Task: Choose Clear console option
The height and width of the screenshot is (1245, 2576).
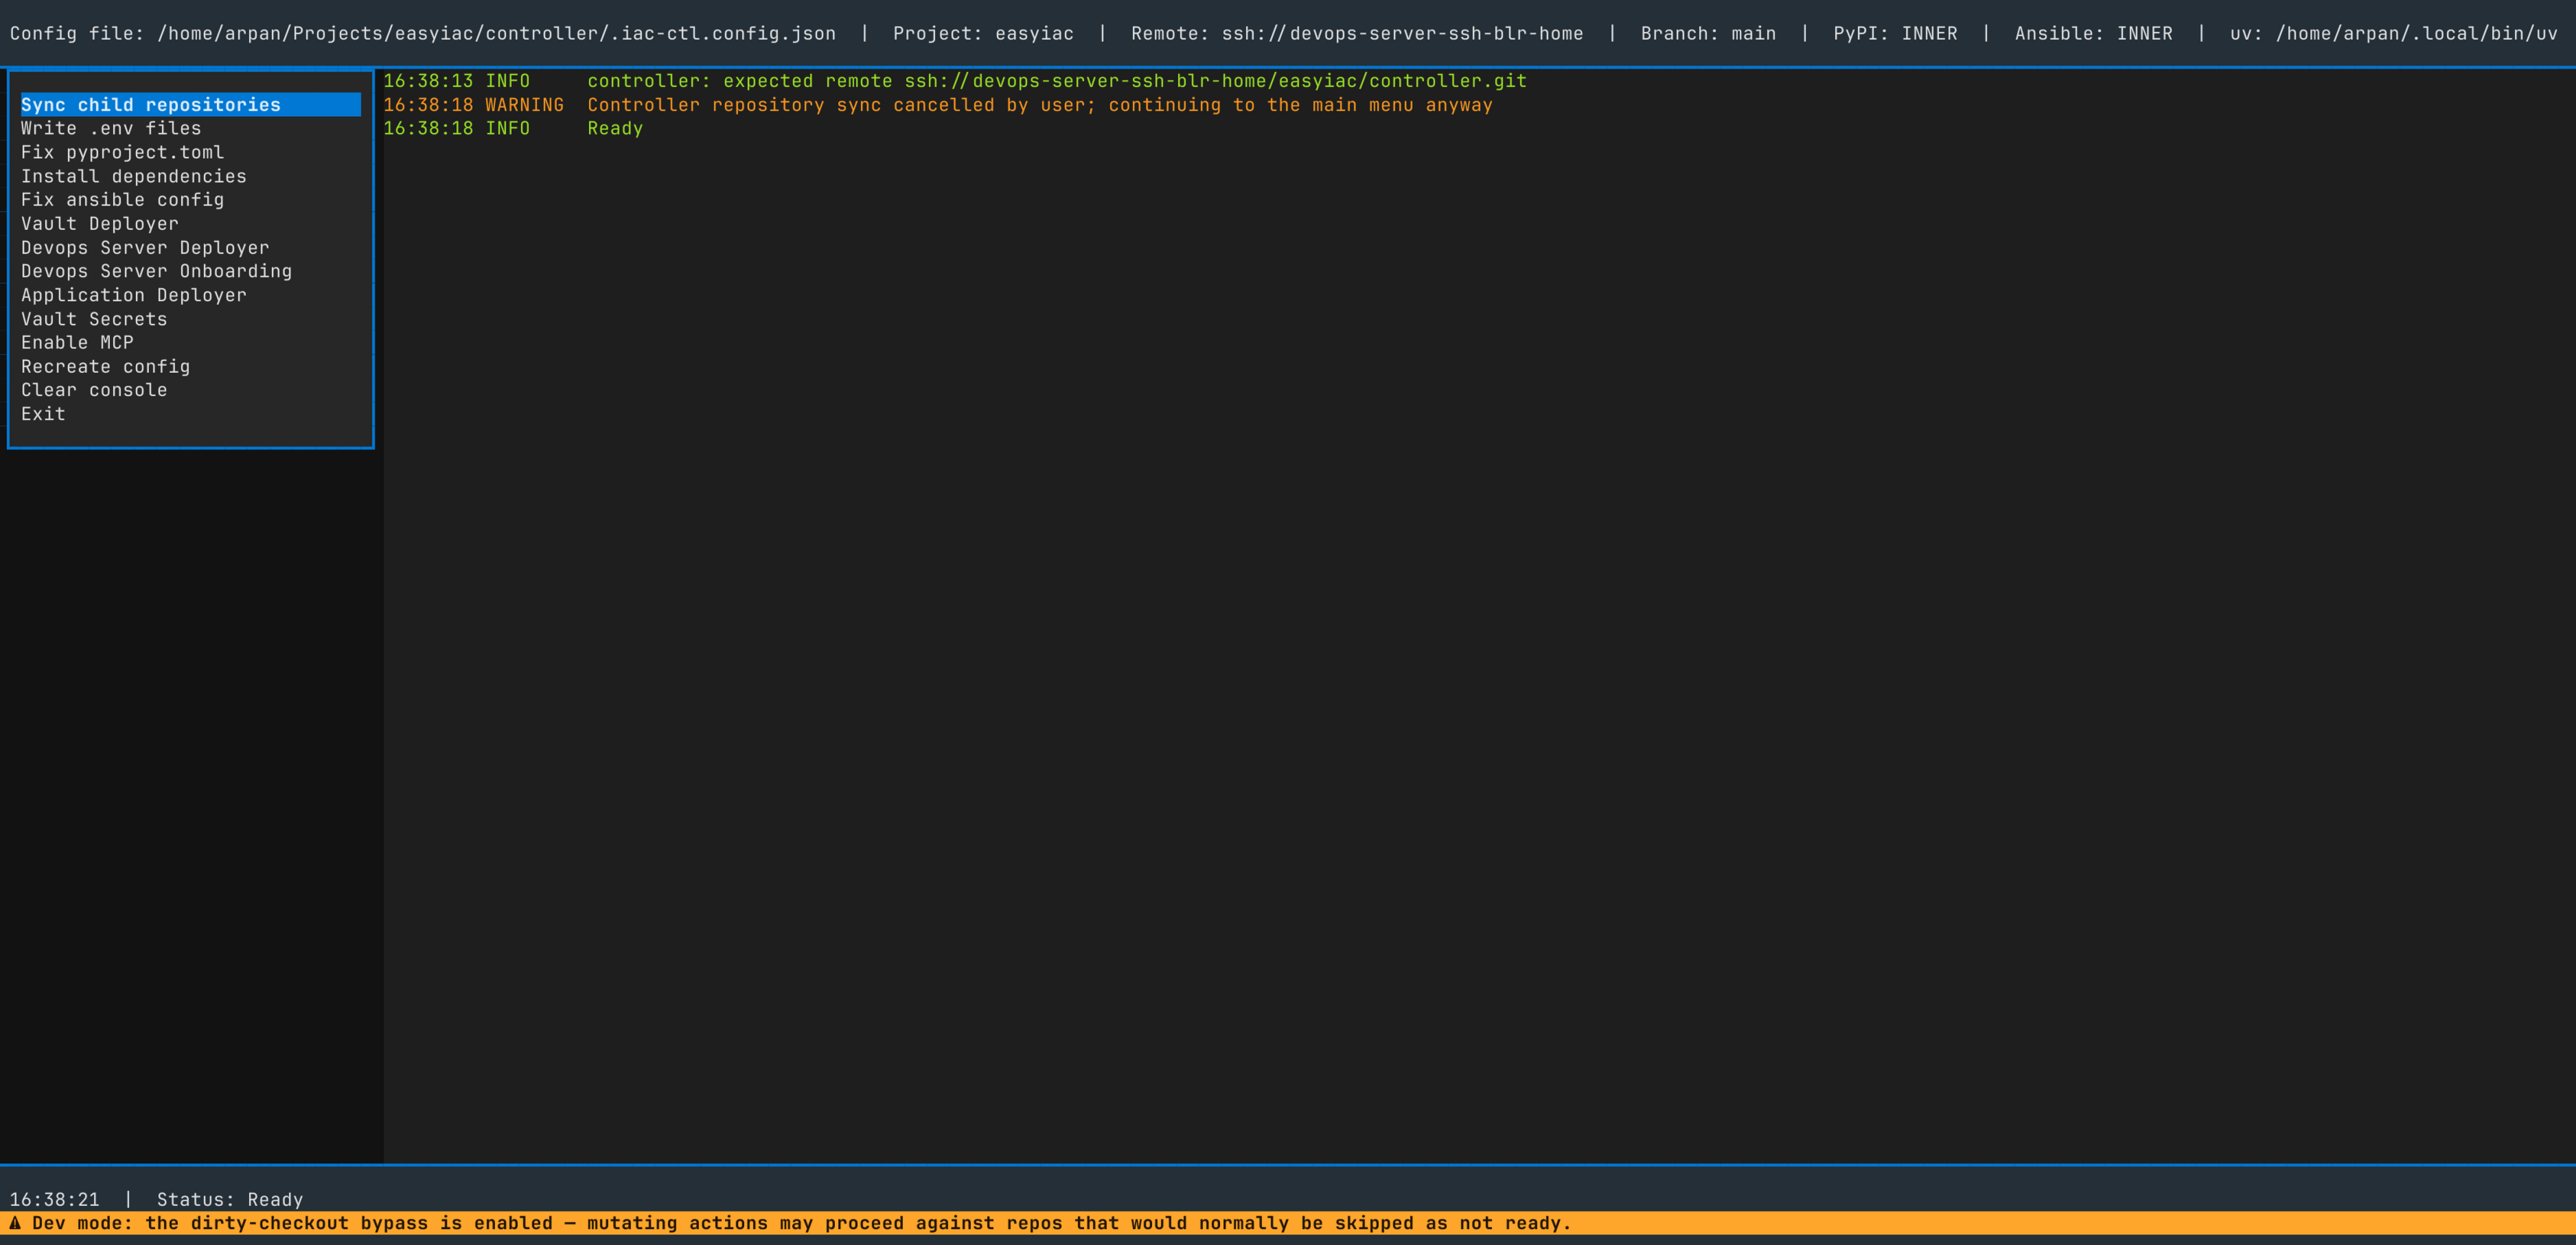Action: pyautogui.click(x=190, y=390)
